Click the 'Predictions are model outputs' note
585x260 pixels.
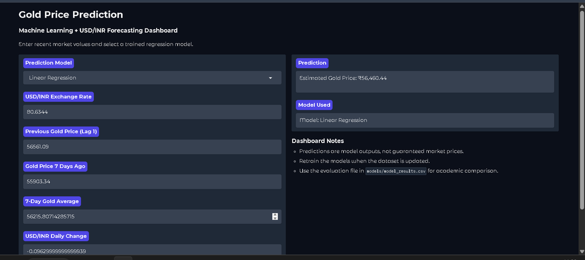[x=381, y=151]
